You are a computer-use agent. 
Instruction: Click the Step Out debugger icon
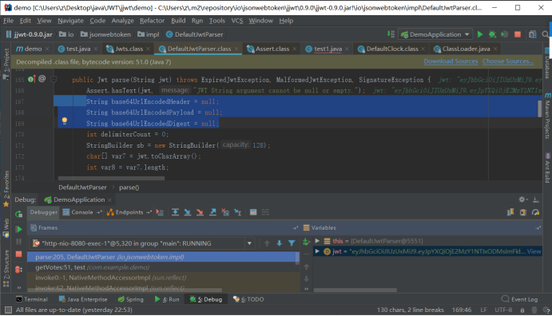212,212
